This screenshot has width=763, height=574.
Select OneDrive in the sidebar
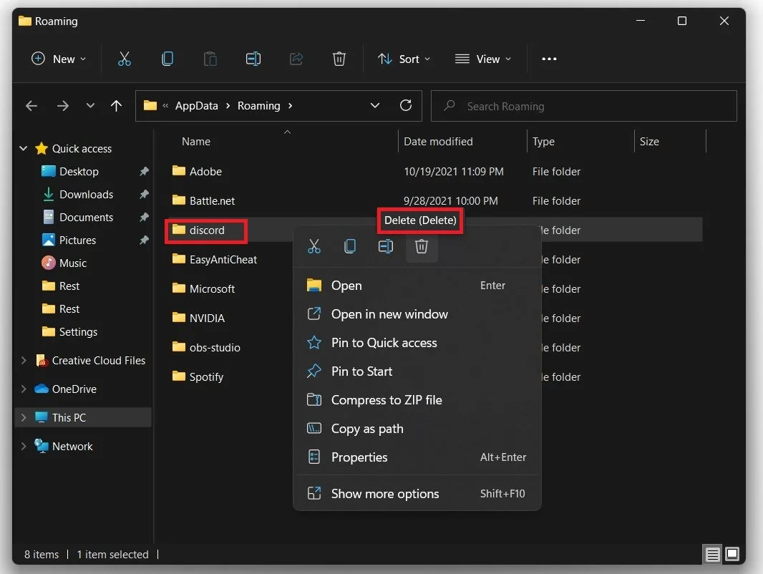[x=74, y=389]
